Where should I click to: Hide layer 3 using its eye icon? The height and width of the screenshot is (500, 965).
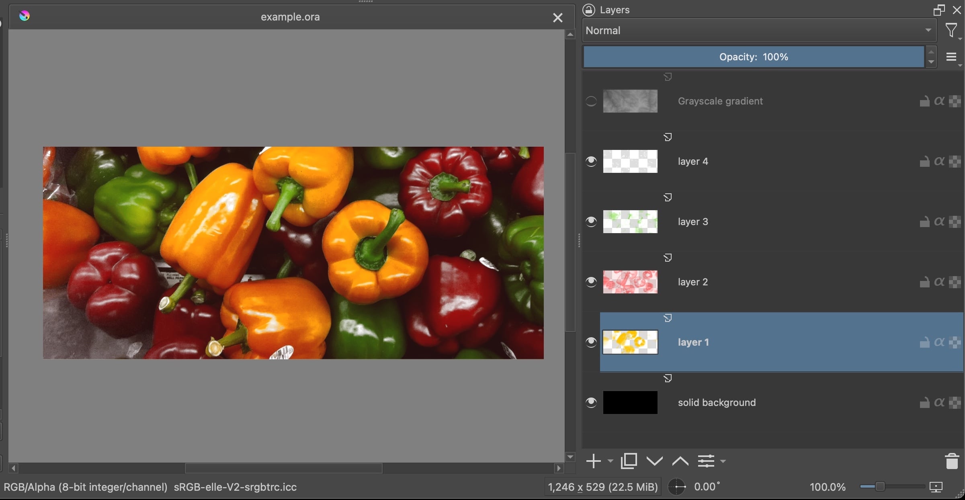pos(591,221)
